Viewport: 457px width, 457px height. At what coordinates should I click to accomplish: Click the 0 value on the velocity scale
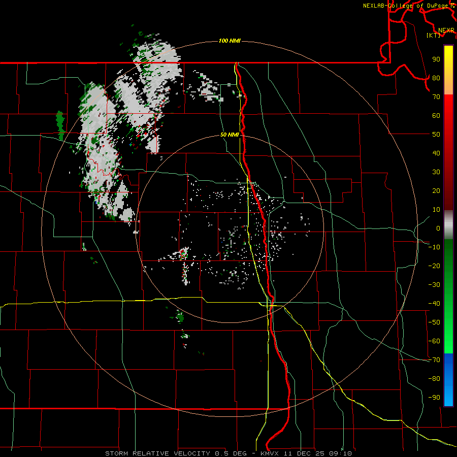click(x=438, y=228)
